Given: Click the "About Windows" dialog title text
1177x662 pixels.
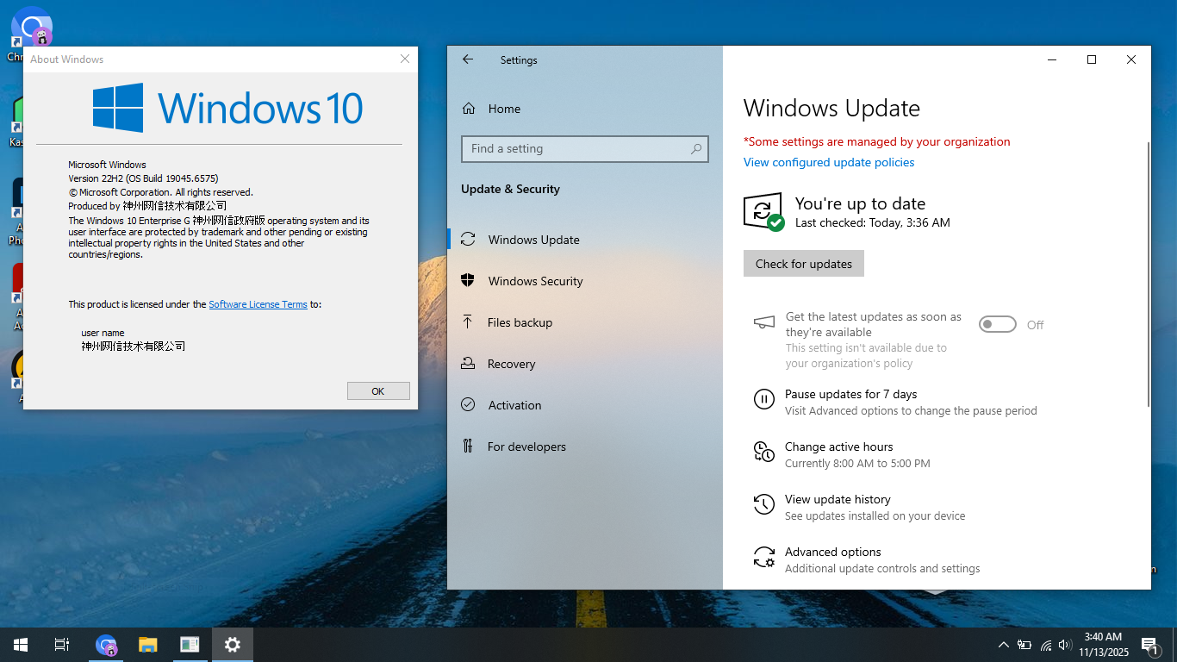Looking at the screenshot, I should pos(67,59).
